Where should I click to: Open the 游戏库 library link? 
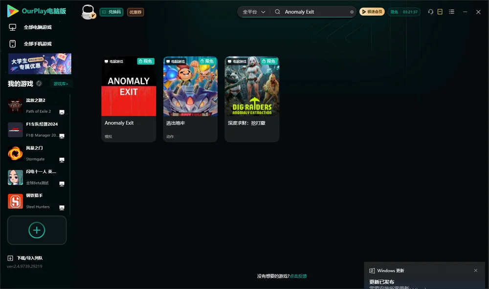click(x=61, y=83)
